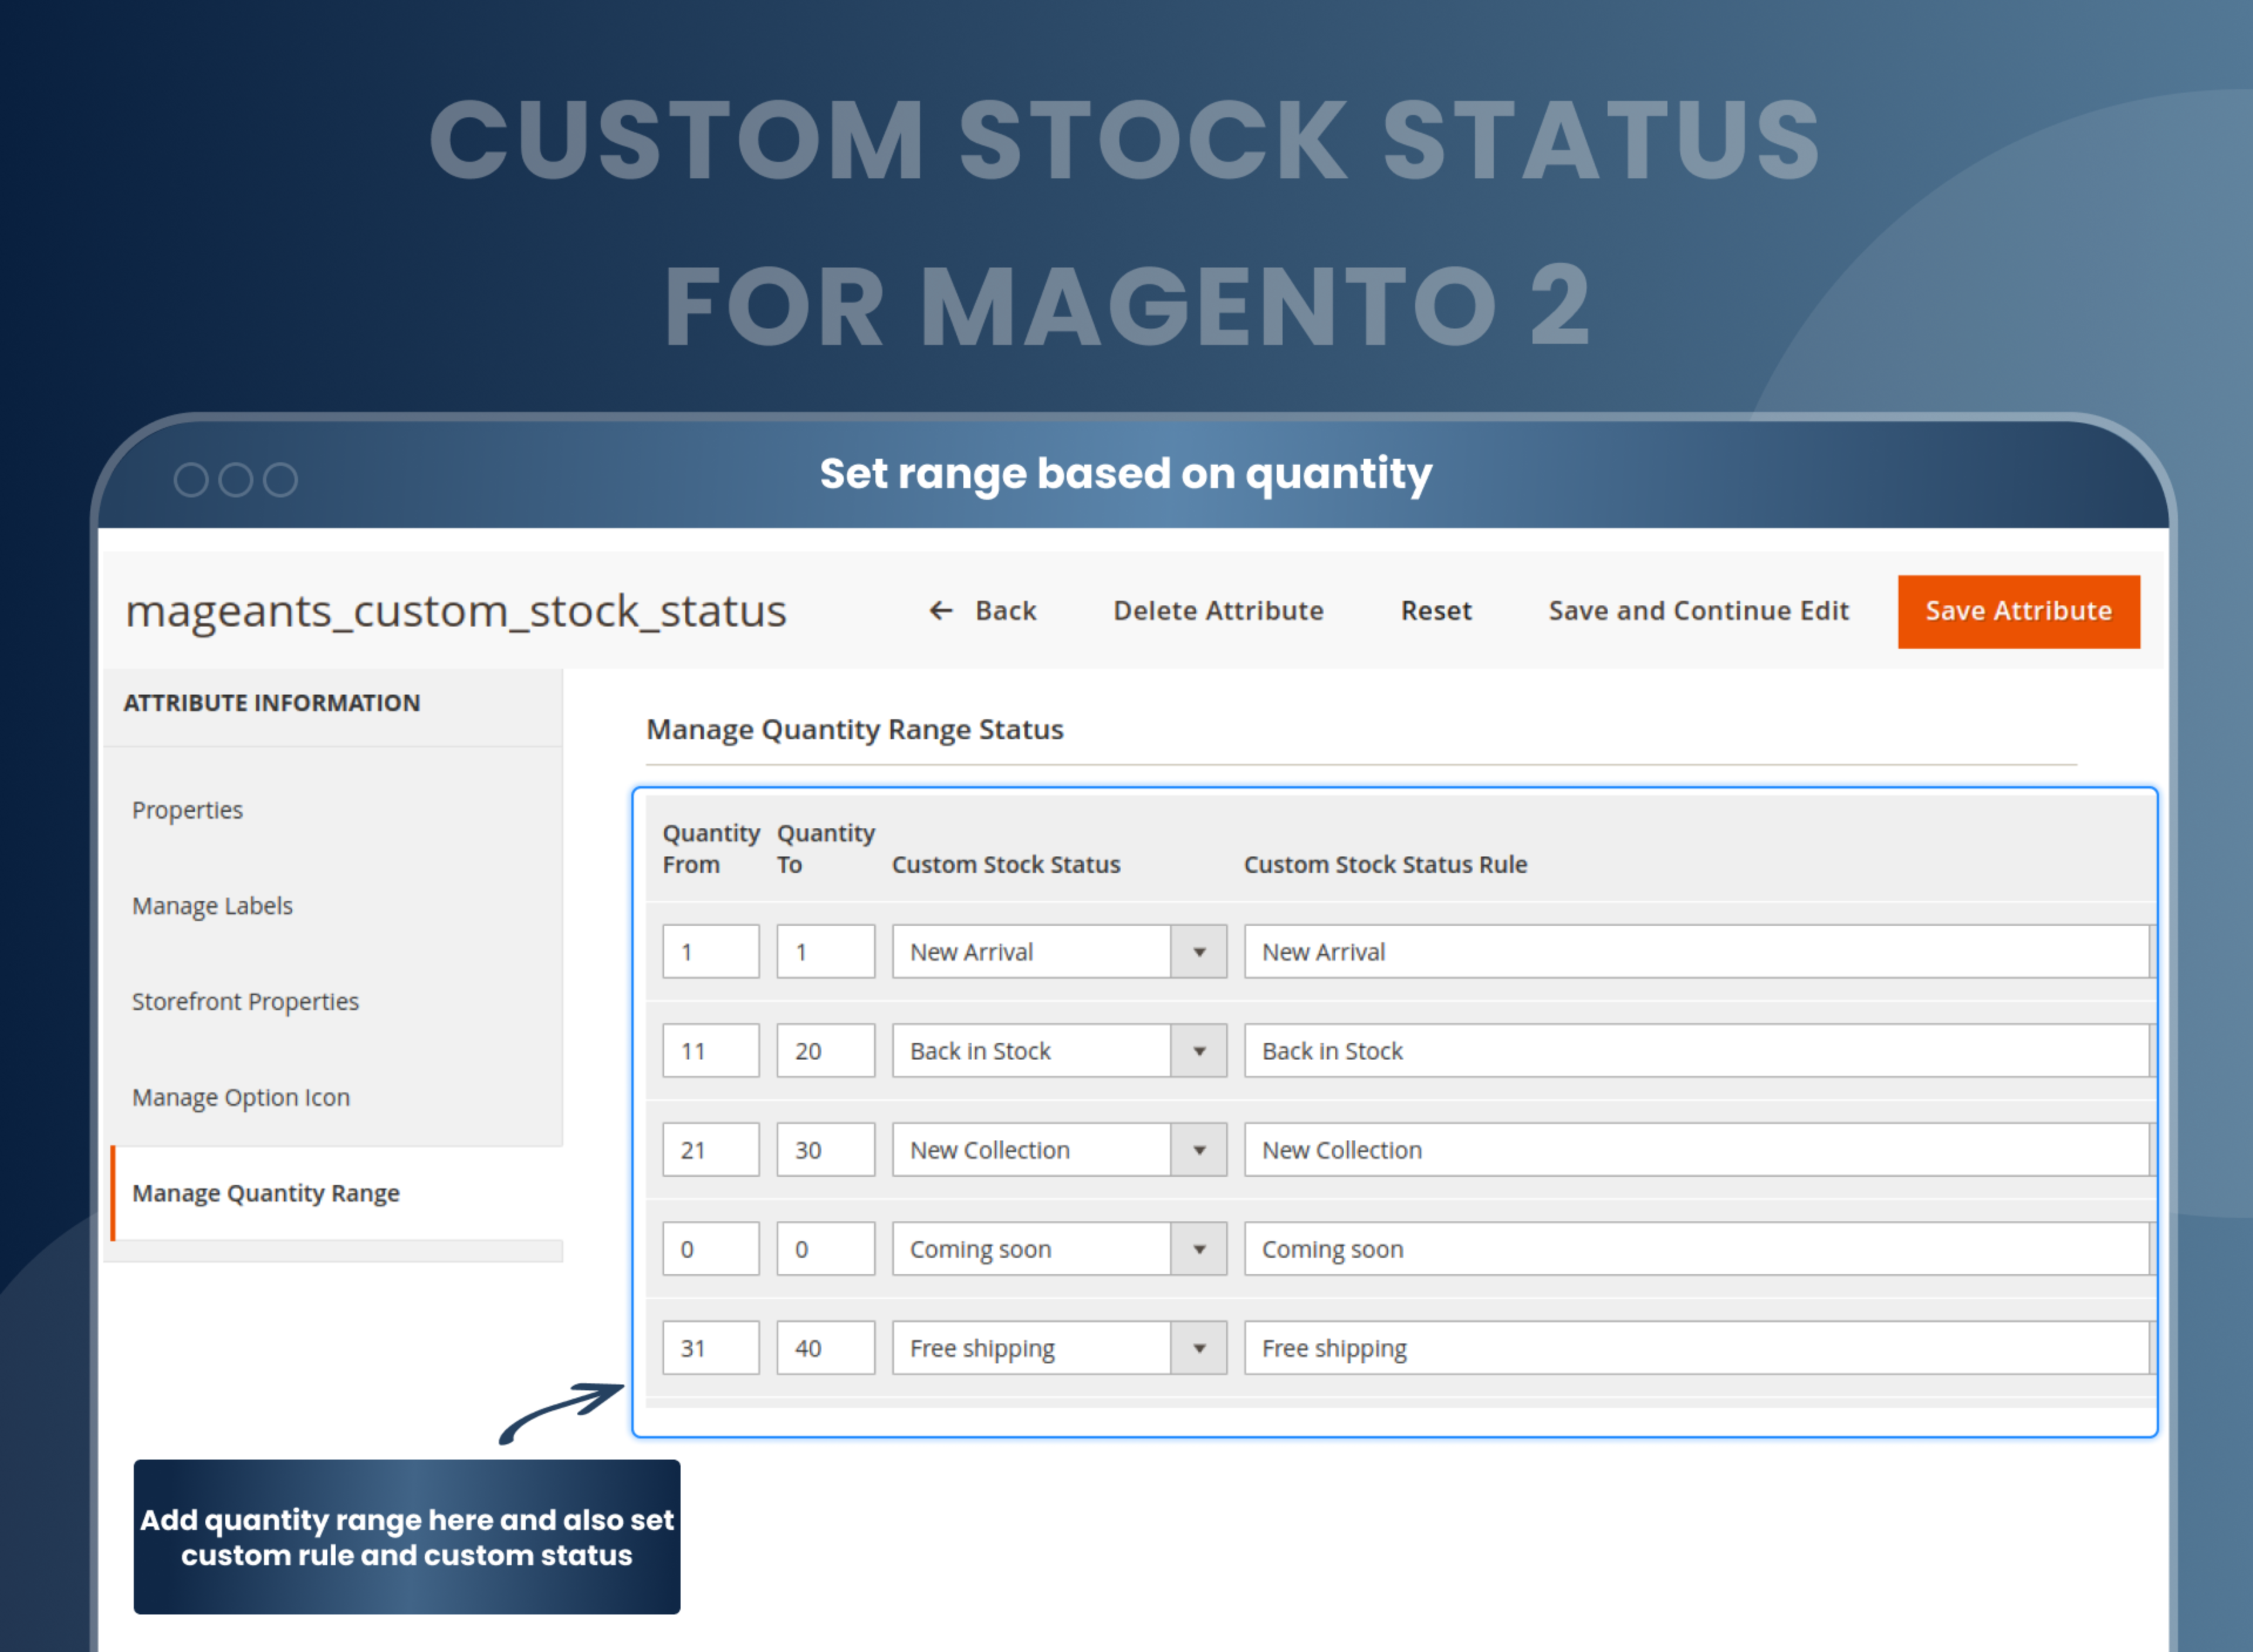Click Quantity To field containing 30

pyautogui.click(x=825, y=1150)
